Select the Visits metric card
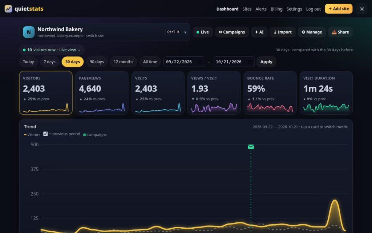 pyautogui.click(x=158, y=93)
